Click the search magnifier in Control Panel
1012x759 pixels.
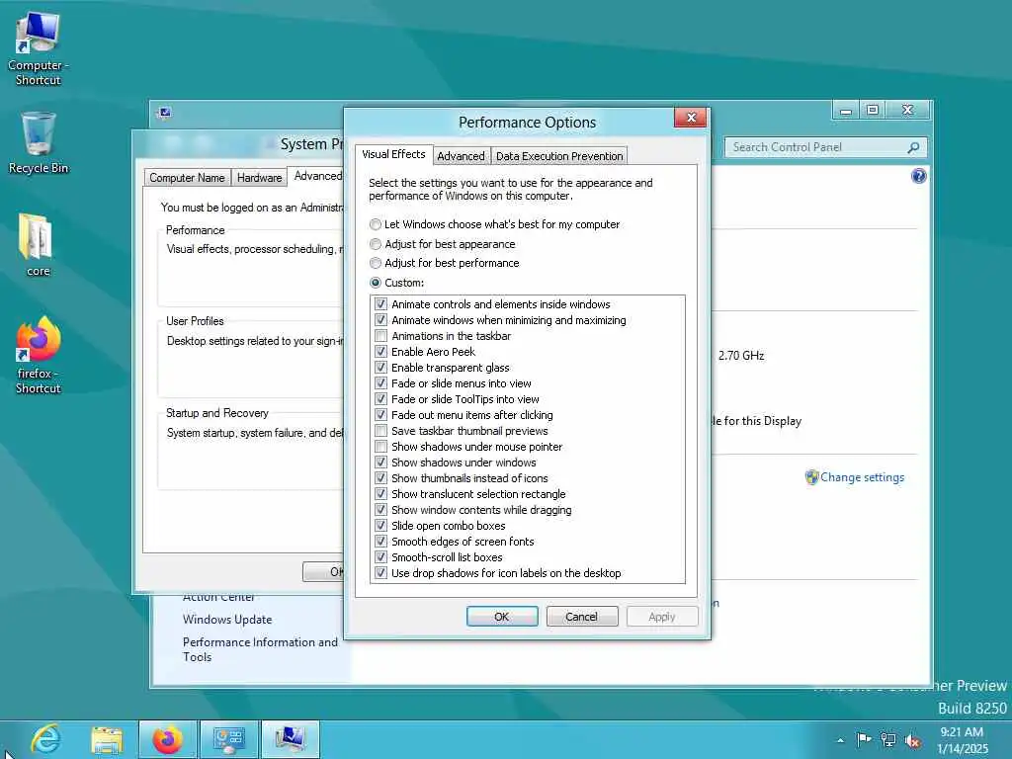point(913,148)
